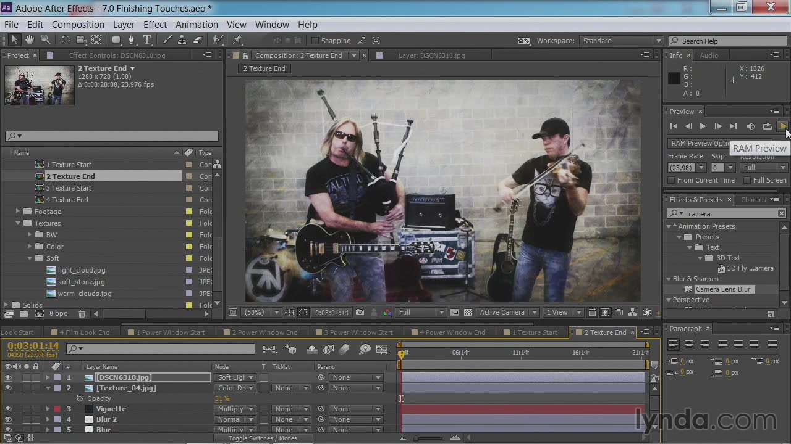Open Soft Light mode dropdown for DSCN6310.jpg

[x=235, y=377]
